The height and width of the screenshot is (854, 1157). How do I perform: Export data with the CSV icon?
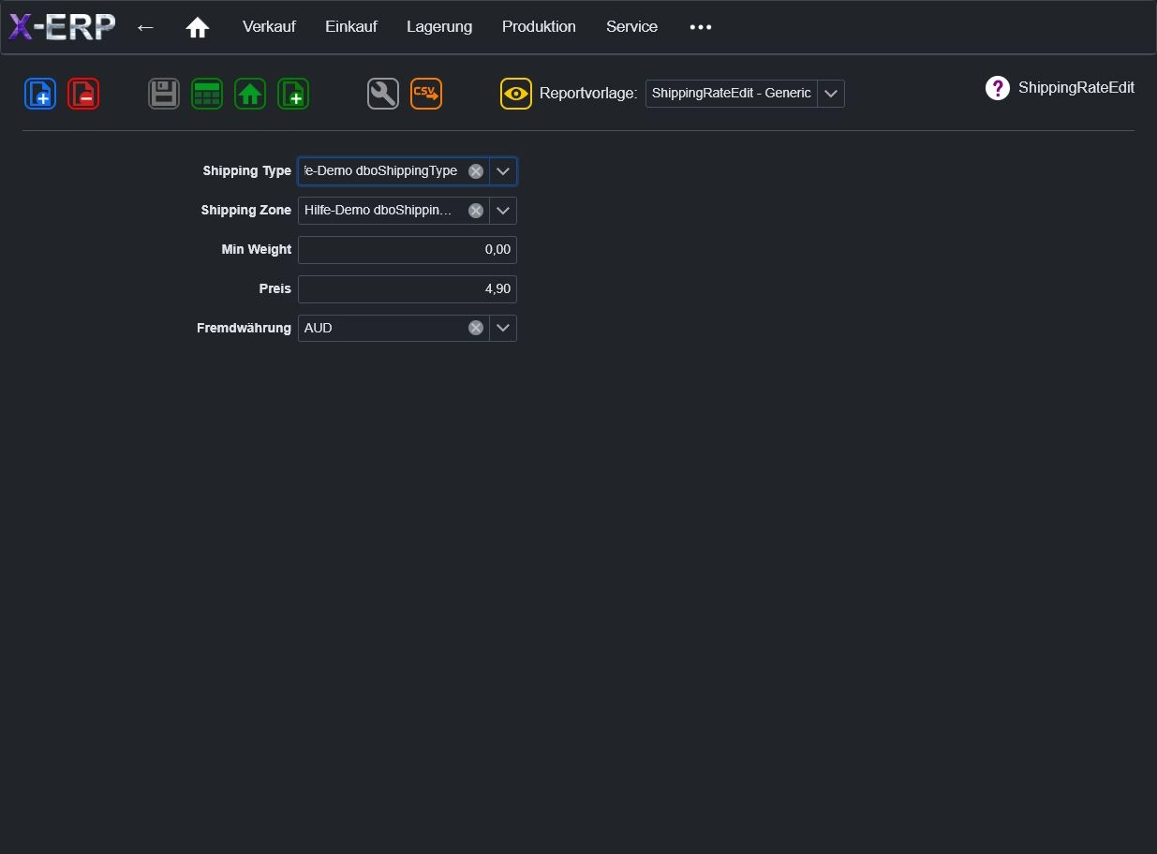[426, 94]
